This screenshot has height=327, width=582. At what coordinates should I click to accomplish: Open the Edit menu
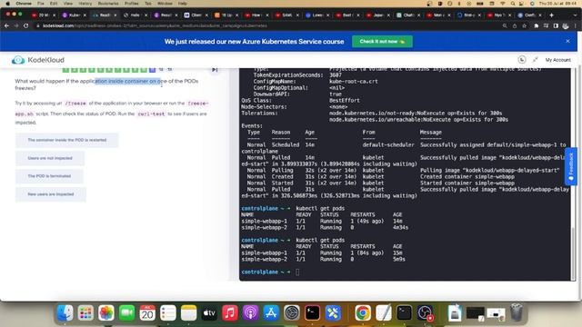pos(54,4)
